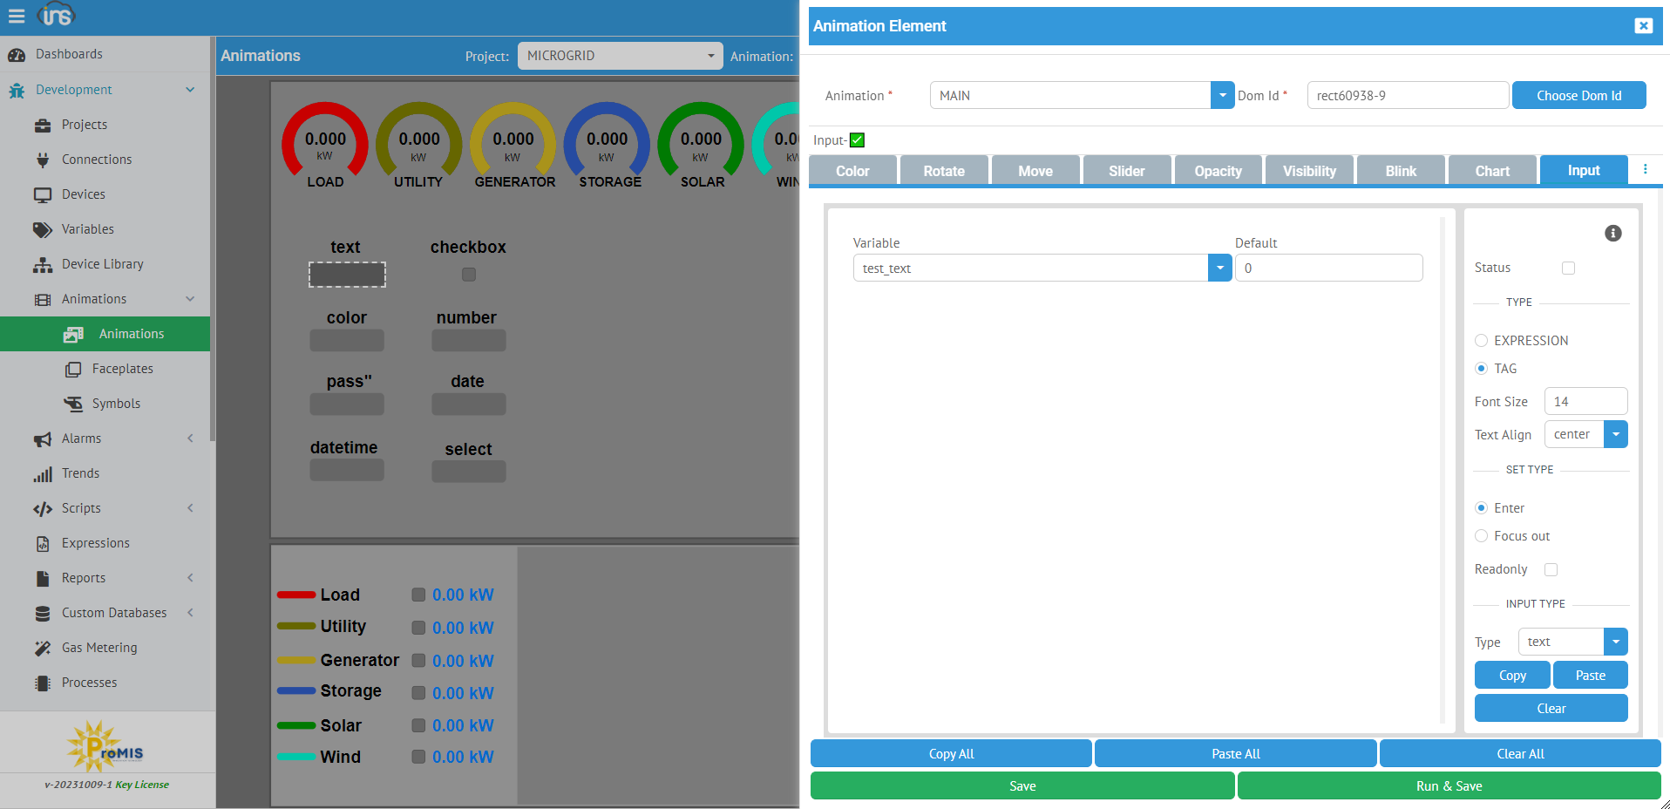This screenshot has height=809, width=1670.
Task: Click the Dom Id input field
Action: (1408, 95)
